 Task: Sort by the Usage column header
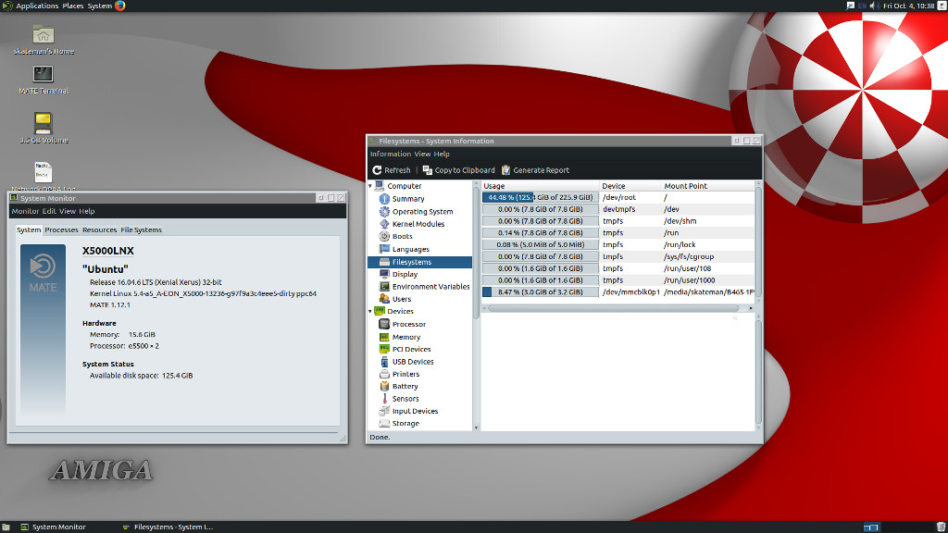click(540, 186)
